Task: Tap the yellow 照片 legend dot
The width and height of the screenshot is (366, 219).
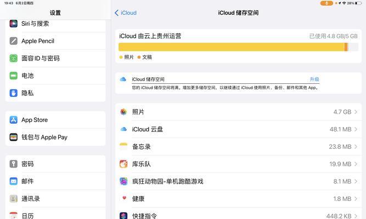Action: pyautogui.click(x=121, y=57)
